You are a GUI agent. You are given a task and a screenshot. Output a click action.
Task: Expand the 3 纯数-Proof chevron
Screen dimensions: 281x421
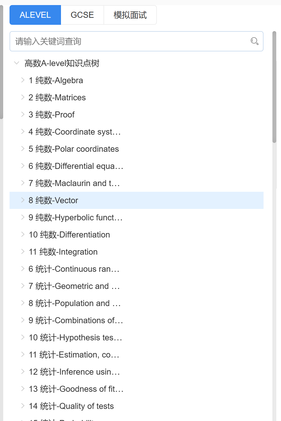(23, 114)
